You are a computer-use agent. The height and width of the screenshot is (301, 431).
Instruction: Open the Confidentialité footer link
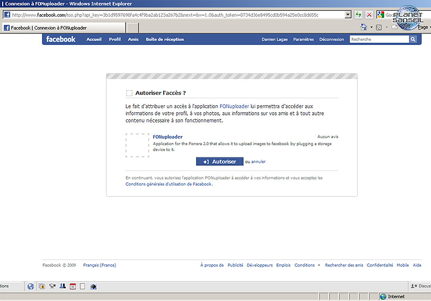tap(380, 265)
